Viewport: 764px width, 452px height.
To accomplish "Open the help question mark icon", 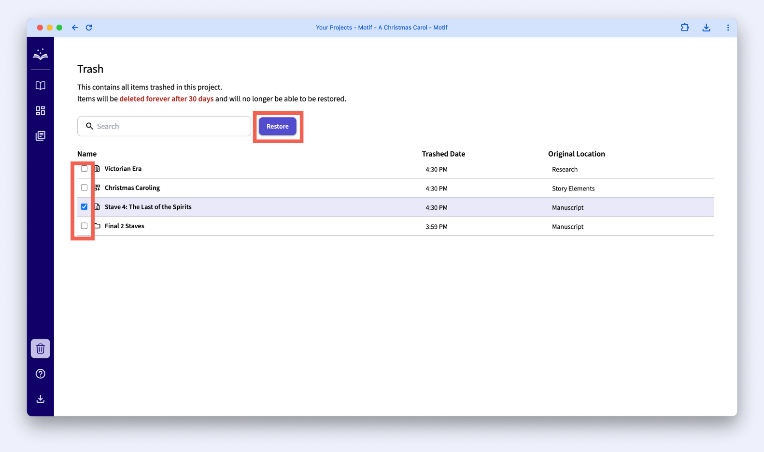I will [41, 374].
